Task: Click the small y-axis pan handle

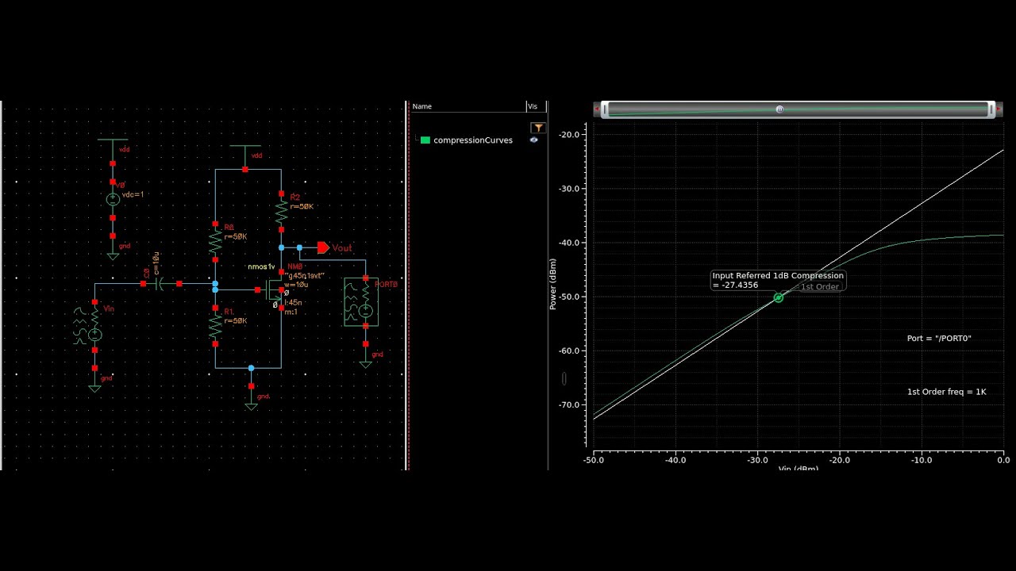Action: (x=564, y=379)
